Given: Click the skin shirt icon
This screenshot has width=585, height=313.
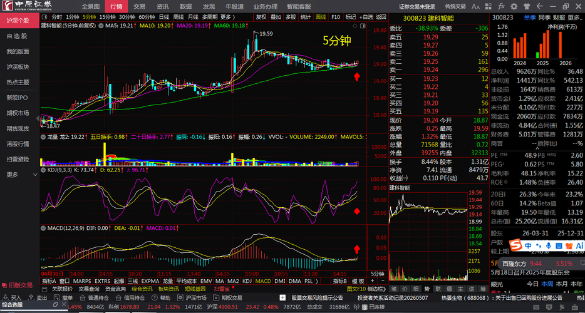Looking at the screenshot, I should [526, 6].
